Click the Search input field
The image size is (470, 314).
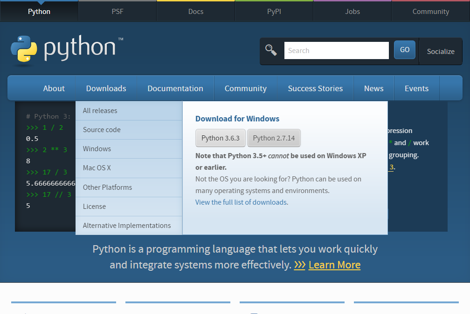336,51
